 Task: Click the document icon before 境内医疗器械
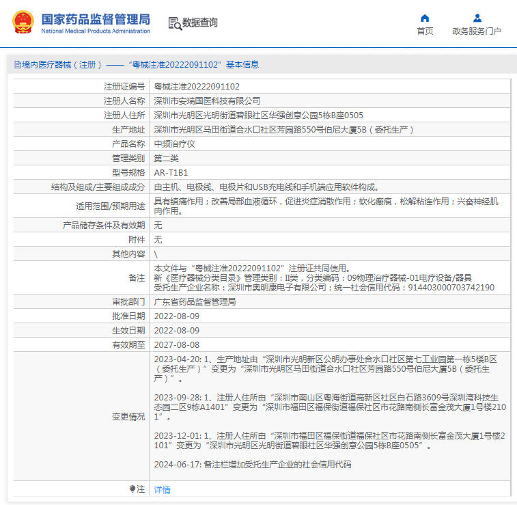[x=18, y=65]
